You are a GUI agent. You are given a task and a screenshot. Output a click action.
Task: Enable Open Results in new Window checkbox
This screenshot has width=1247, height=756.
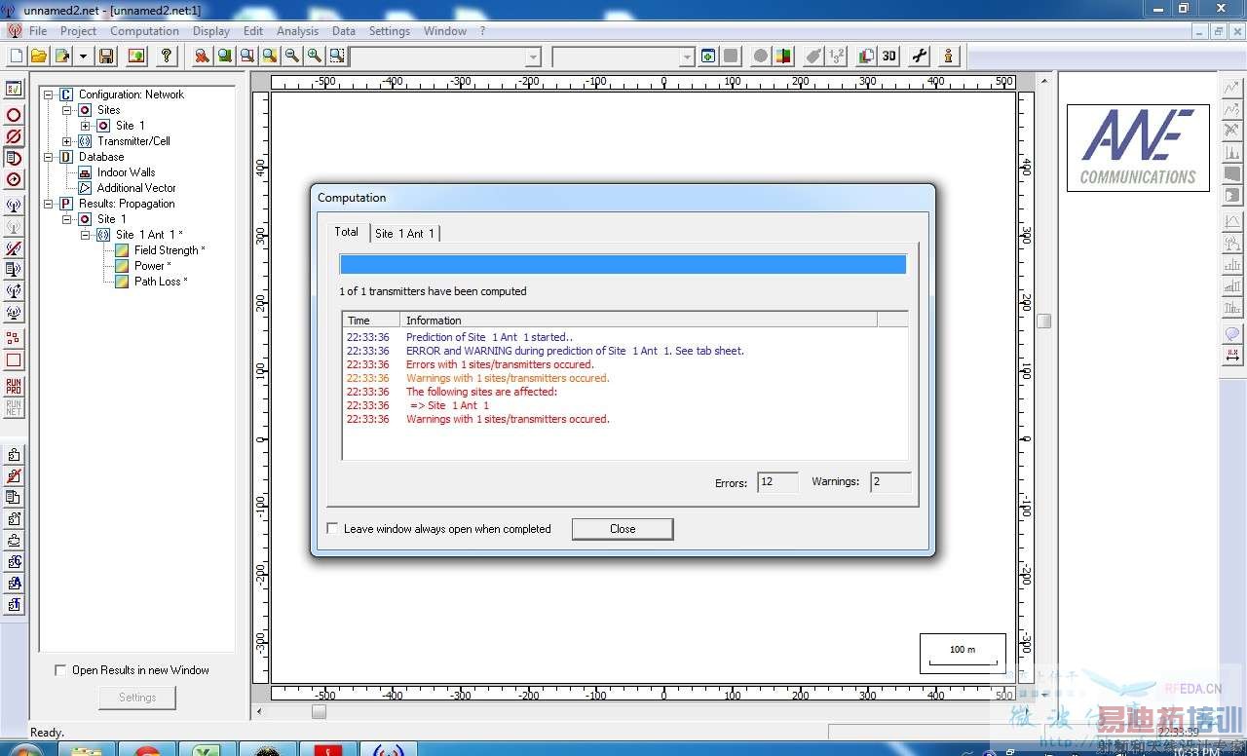60,670
